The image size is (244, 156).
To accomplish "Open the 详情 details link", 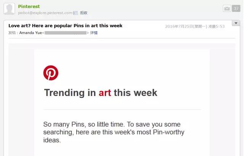I will coord(94,33).
